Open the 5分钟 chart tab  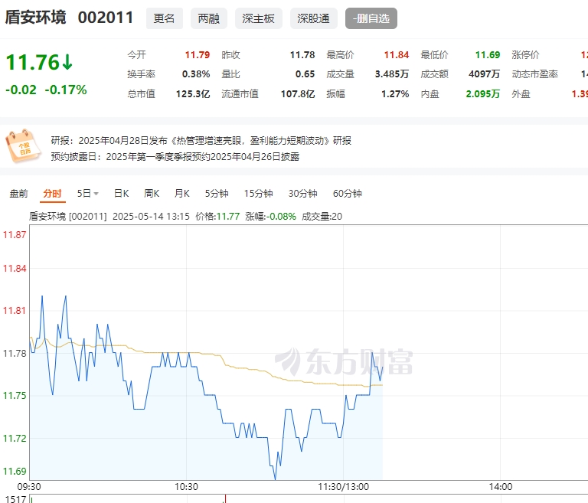click(217, 194)
